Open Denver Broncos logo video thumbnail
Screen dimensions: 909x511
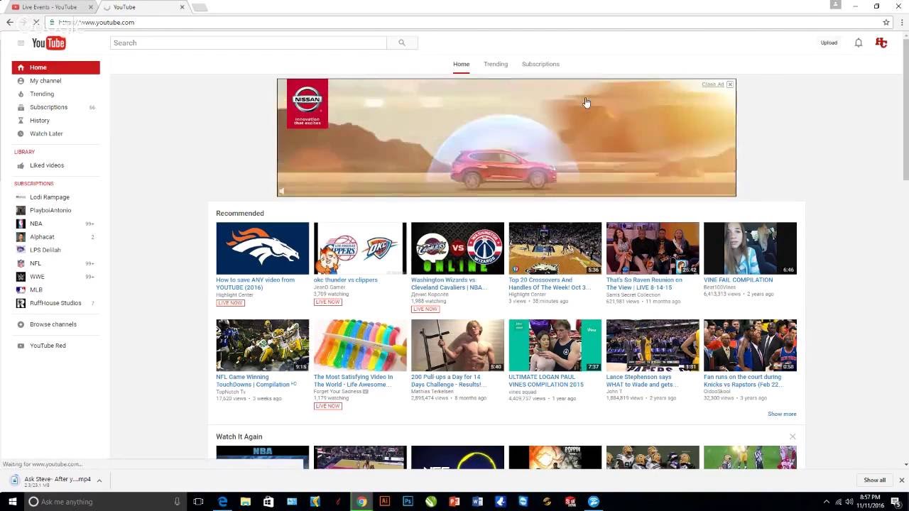(263, 248)
